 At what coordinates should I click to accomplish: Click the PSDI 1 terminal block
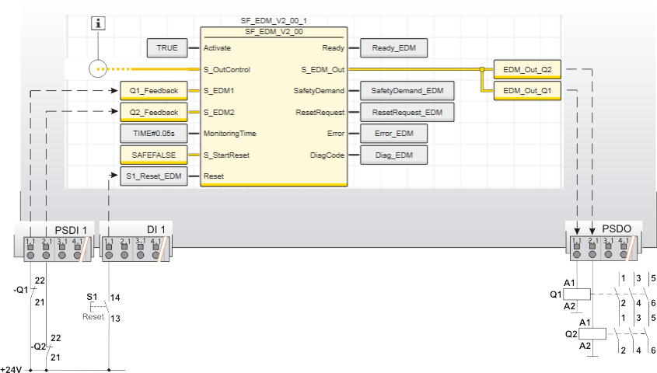54,242
